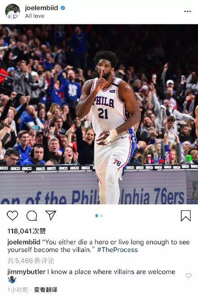
Task: Tap 查看翻译 to see translation
Action: pyautogui.click(x=45, y=290)
